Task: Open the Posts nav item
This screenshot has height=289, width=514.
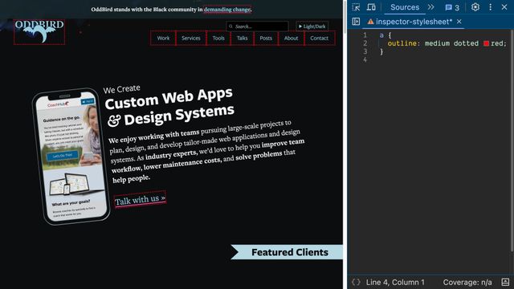Action: click(266, 38)
